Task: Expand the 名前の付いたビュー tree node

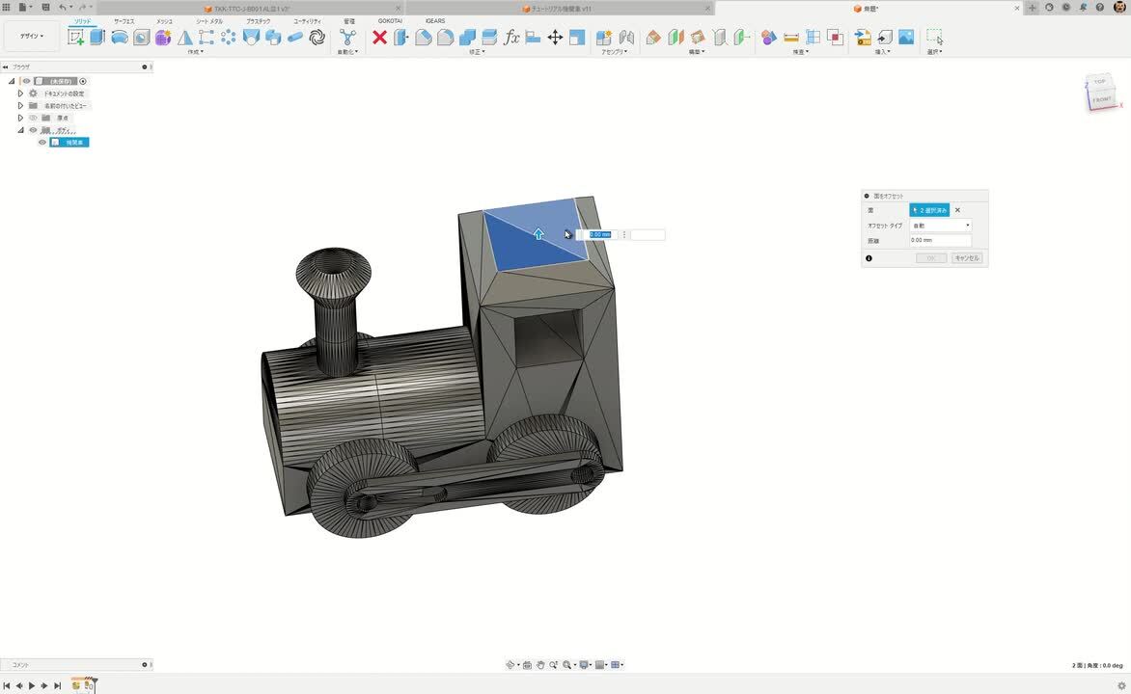Action: click(20, 105)
